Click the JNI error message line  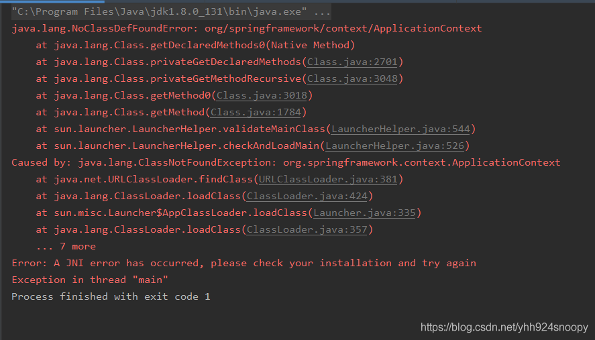[244, 263]
